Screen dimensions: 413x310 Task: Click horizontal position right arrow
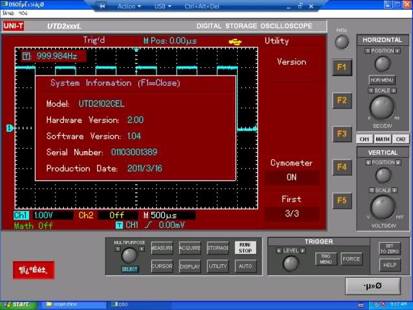(397, 51)
